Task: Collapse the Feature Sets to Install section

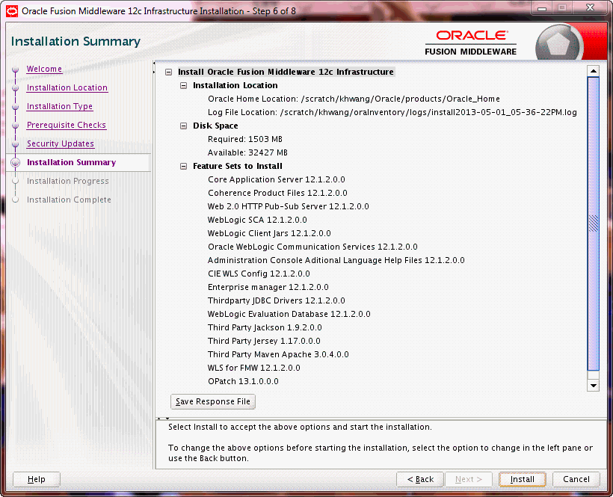Action: (x=183, y=167)
